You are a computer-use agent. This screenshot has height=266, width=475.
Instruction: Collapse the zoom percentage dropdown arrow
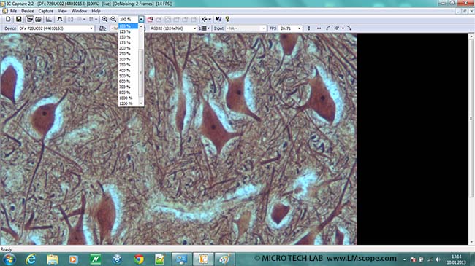point(141,20)
